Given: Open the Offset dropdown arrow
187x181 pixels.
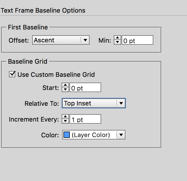Looking at the screenshot, I should 85,40.
